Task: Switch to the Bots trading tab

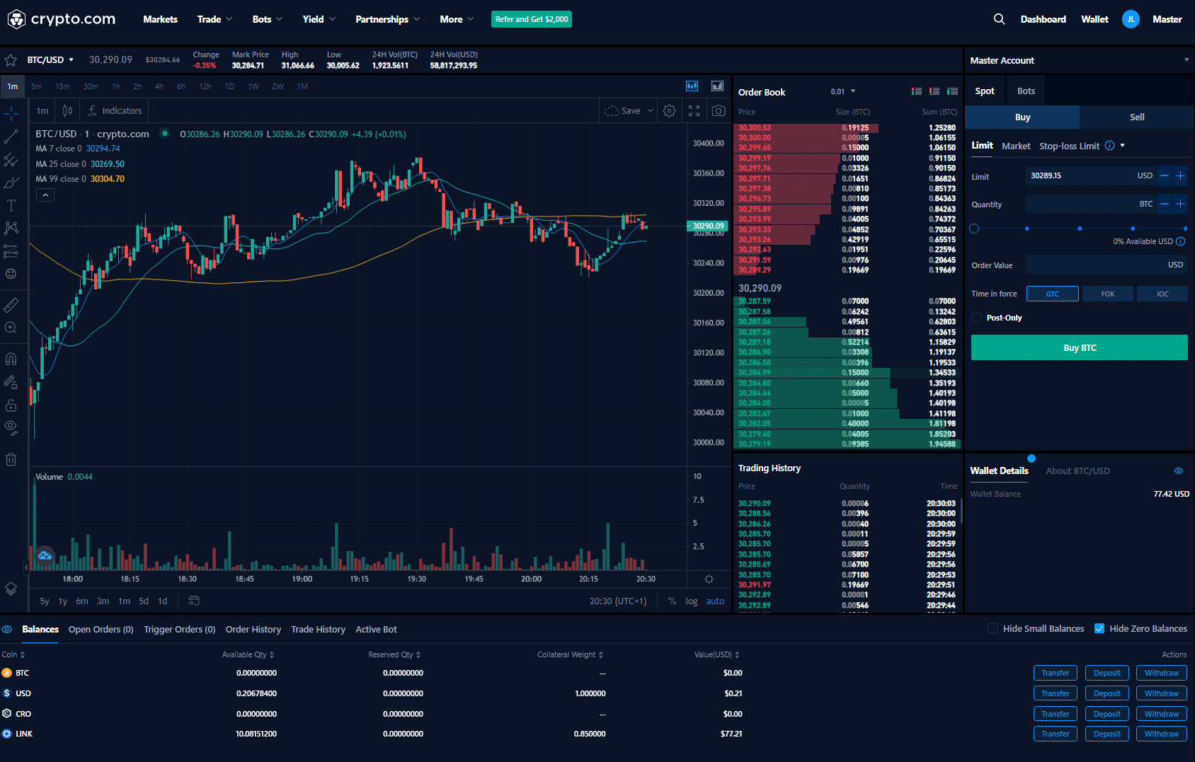Action: (x=1026, y=91)
